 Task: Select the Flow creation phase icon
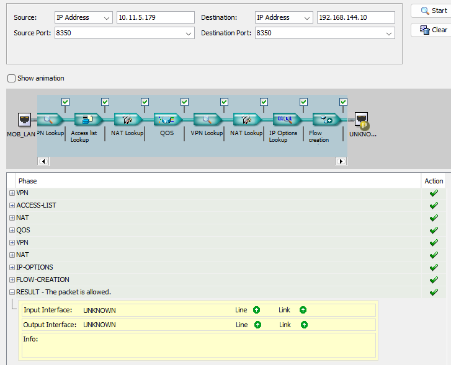click(326, 119)
